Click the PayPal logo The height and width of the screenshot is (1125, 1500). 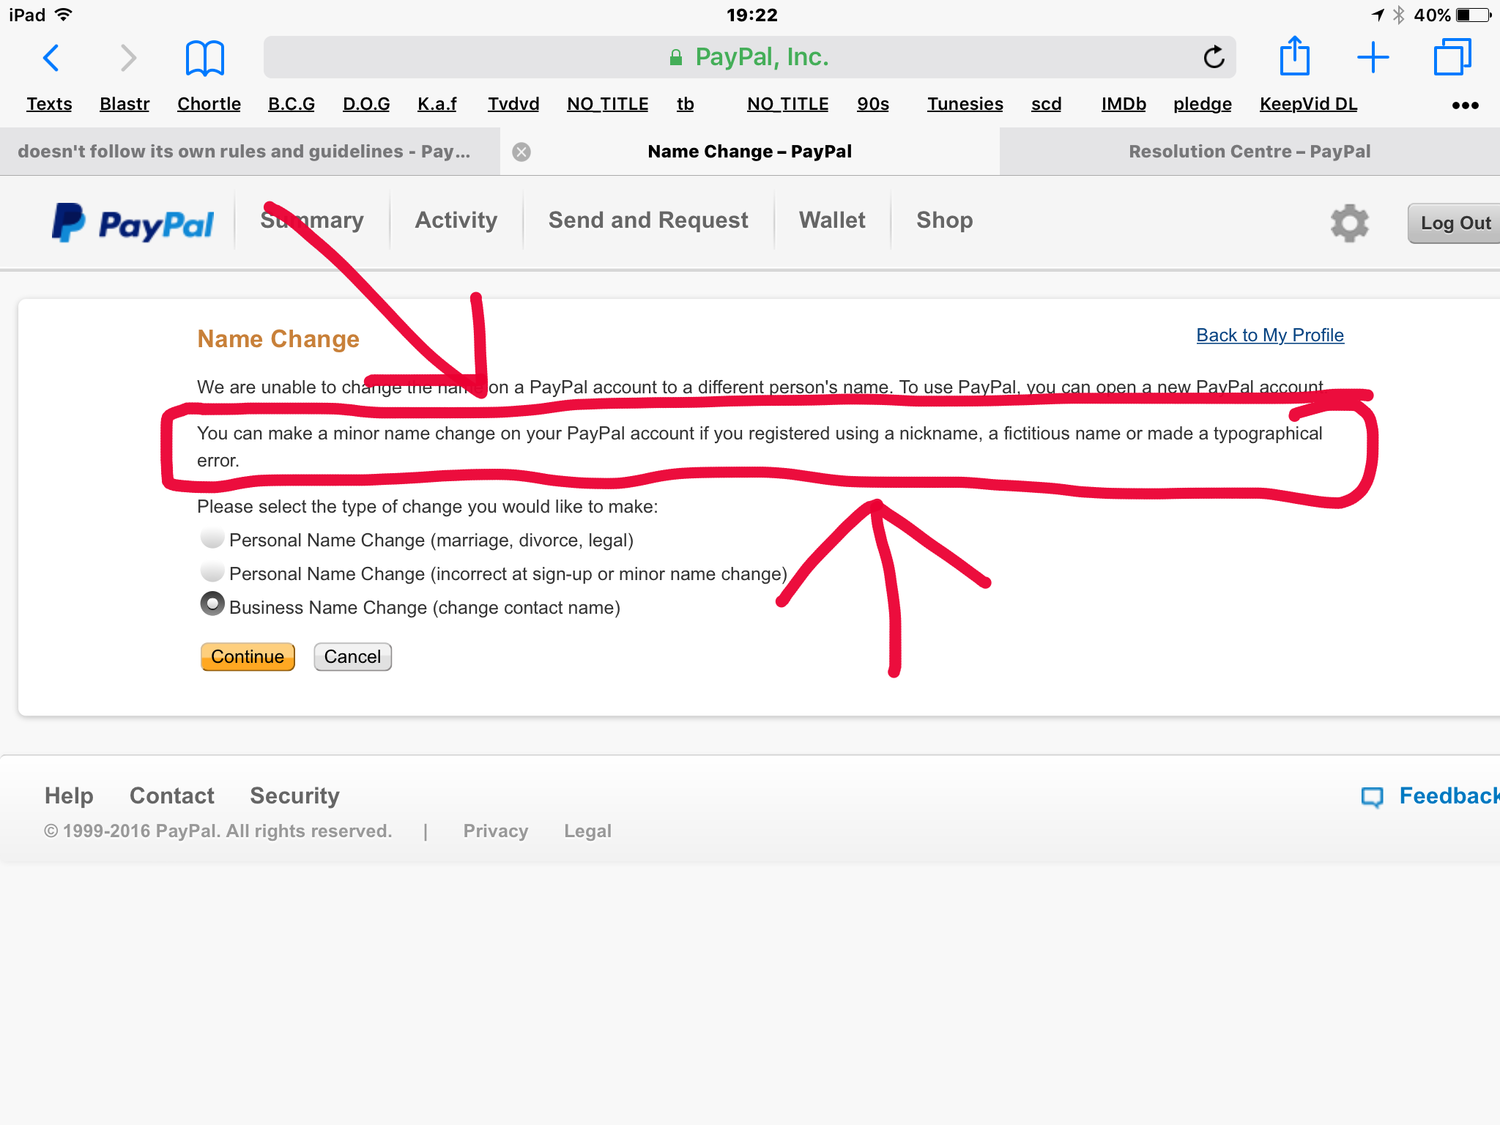(133, 223)
